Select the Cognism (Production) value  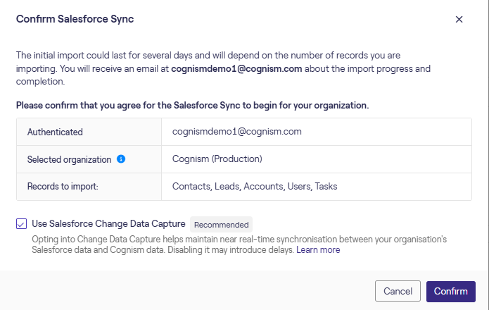(217, 159)
